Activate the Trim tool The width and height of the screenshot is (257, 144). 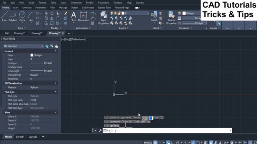57,13
